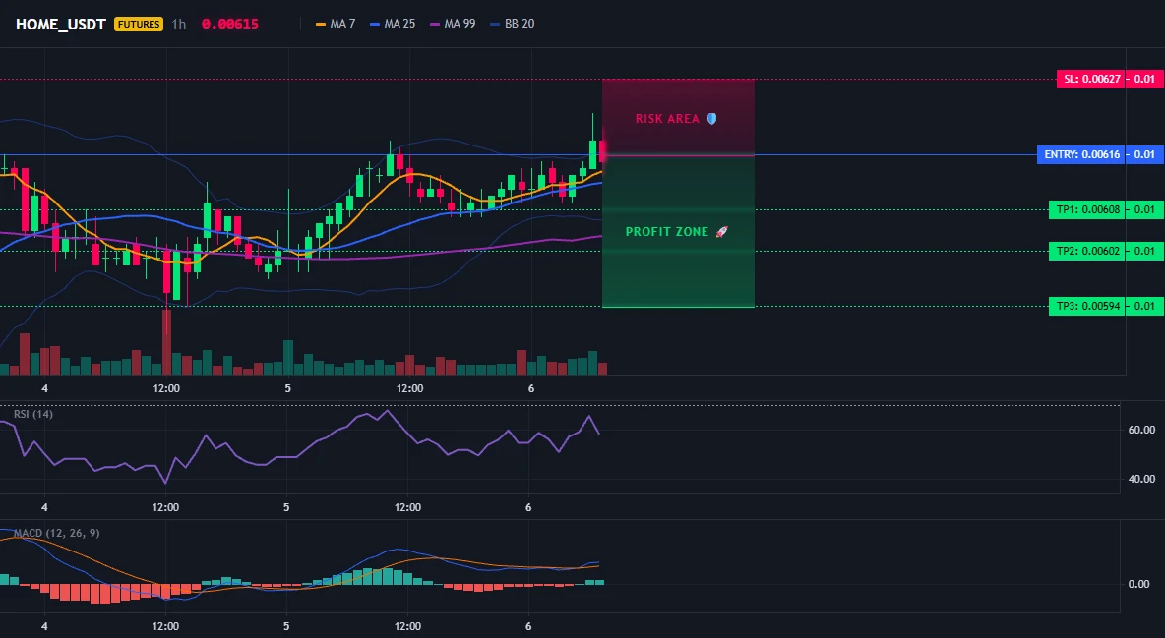Click the SL: 0.00627 price label
This screenshot has width=1165, height=638.
(1090, 79)
